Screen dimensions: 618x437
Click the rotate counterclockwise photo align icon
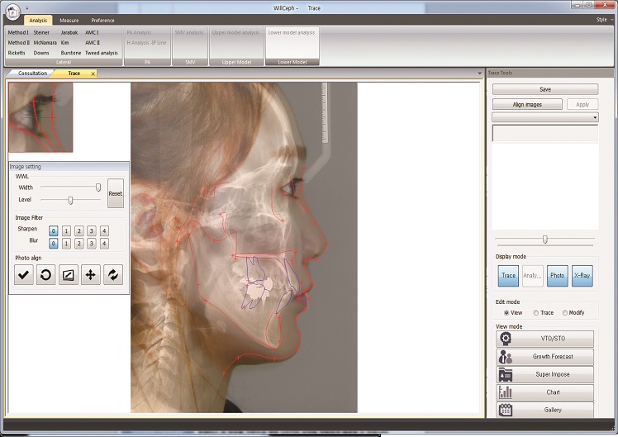[x=45, y=274]
